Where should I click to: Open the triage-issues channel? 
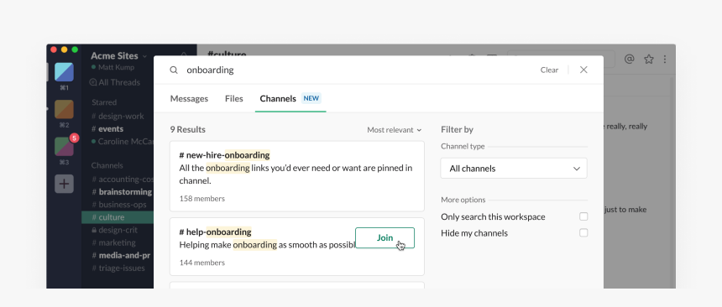tap(118, 268)
